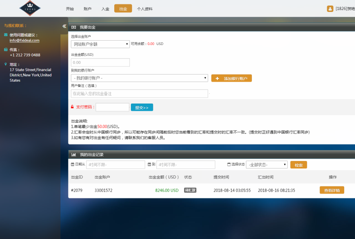
Task: Open the 全部状态 status filter dropdown
Action: point(267,165)
